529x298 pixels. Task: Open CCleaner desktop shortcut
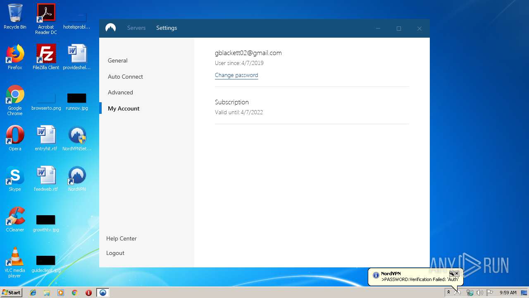[15, 219]
